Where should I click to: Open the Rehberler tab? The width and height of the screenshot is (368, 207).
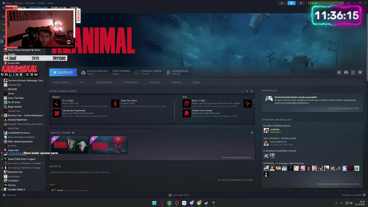coord(177,82)
